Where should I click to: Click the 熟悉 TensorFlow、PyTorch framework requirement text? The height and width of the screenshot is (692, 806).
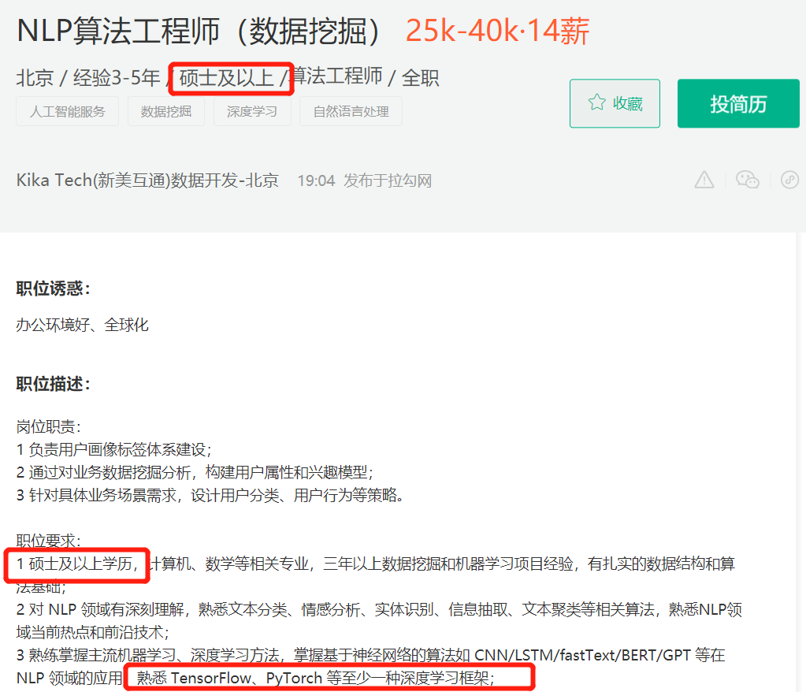[x=316, y=678]
